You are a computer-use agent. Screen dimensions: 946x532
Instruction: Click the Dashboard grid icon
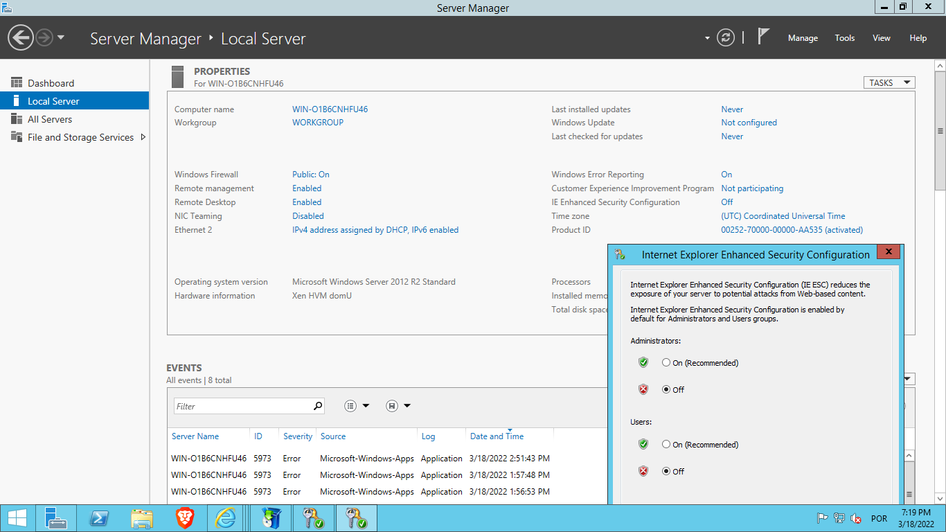click(17, 83)
